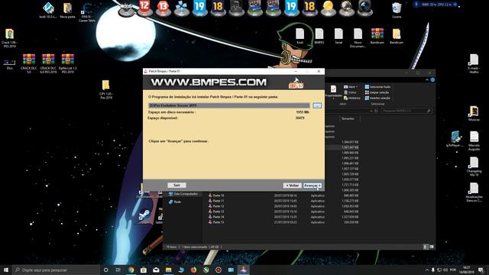This screenshot has width=489, height=275.
Task: Select the BMPES file icon on desktop
Action: click(x=319, y=36)
